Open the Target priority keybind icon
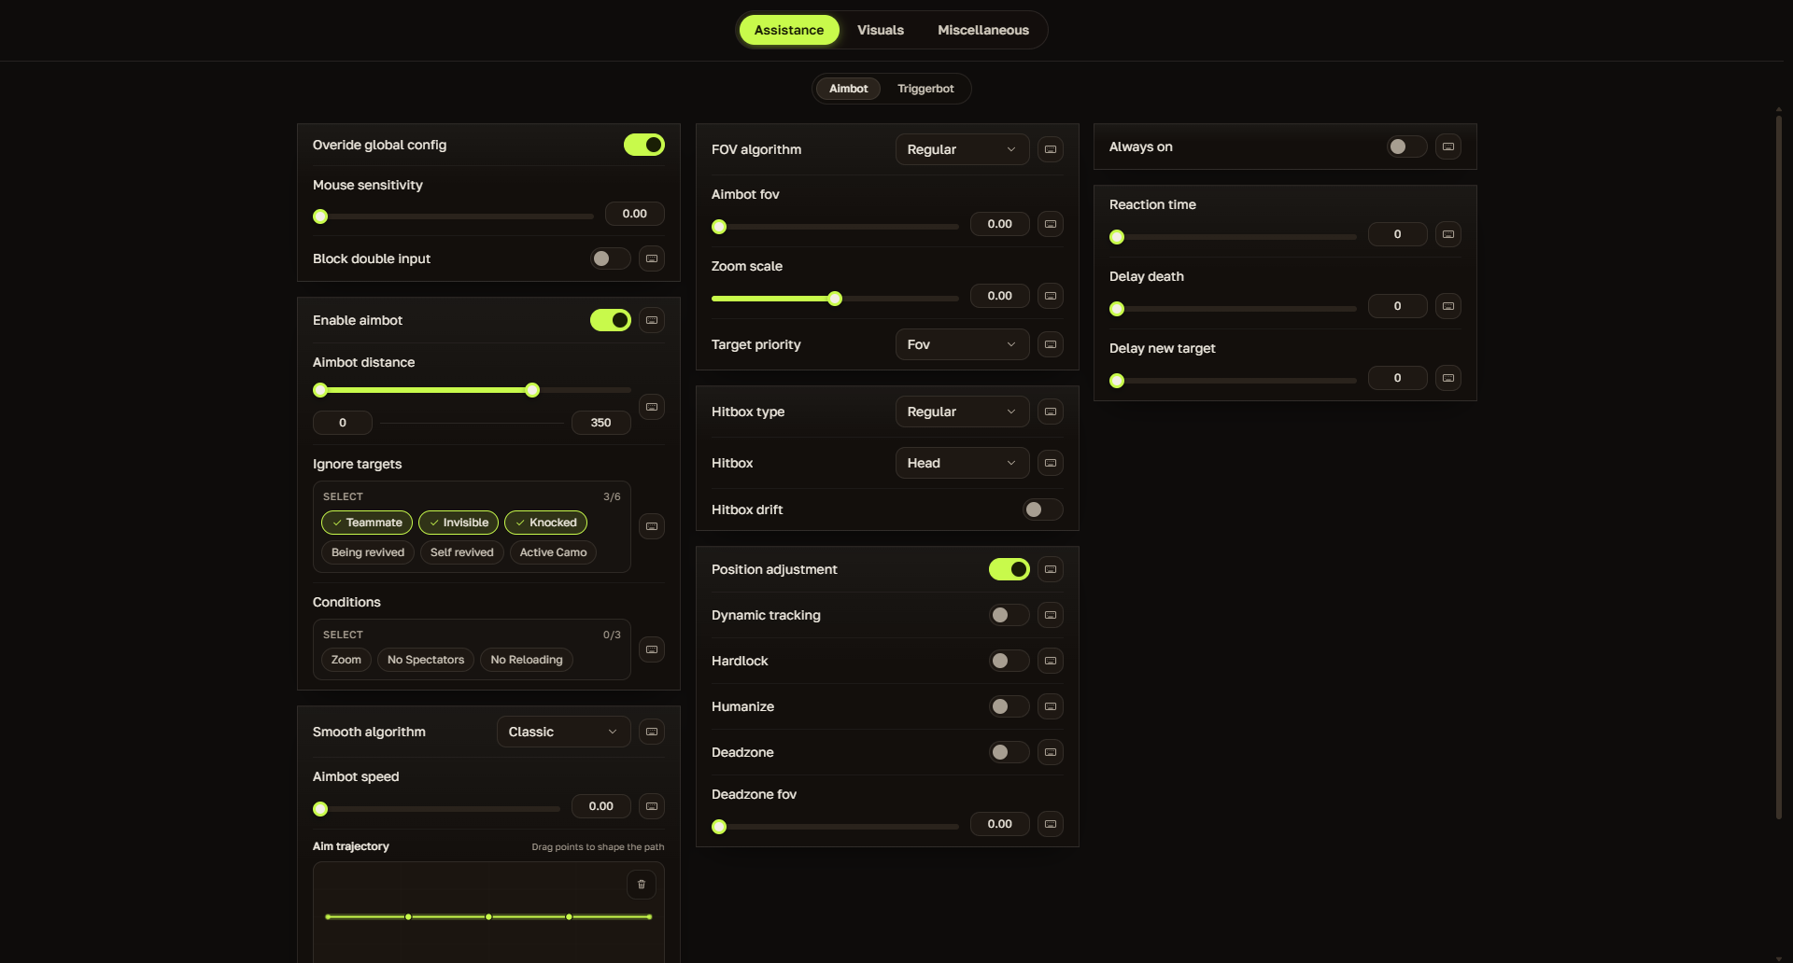Viewport: 1793px width, 963px height. 1051,344
